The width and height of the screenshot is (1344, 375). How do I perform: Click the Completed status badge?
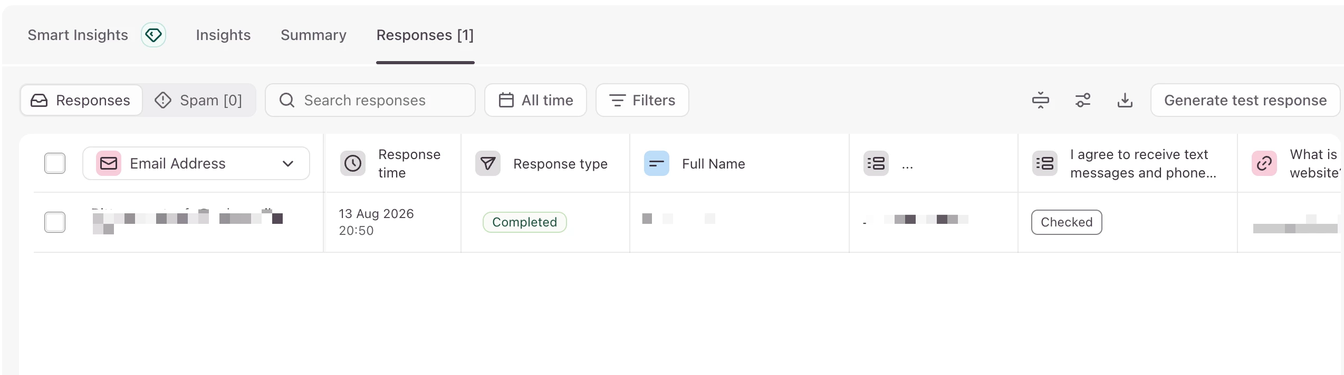525,222
